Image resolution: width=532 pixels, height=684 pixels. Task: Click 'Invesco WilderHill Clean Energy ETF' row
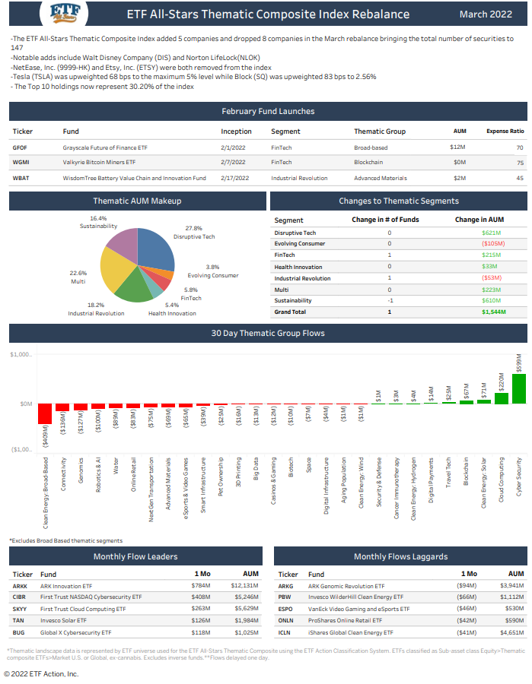(x=400, y=597)
